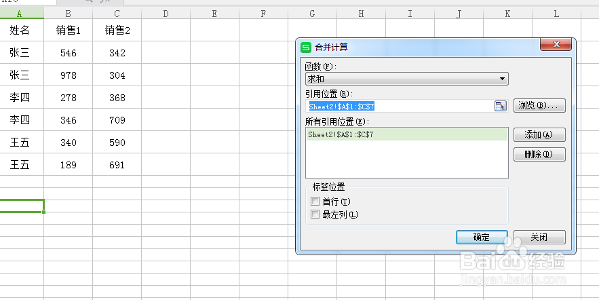This screenshot has width=599, height=300.
Task: Click the WPS logo in the 合并计算 title bar
Action: pyautogui.click(x=306, y=47)
